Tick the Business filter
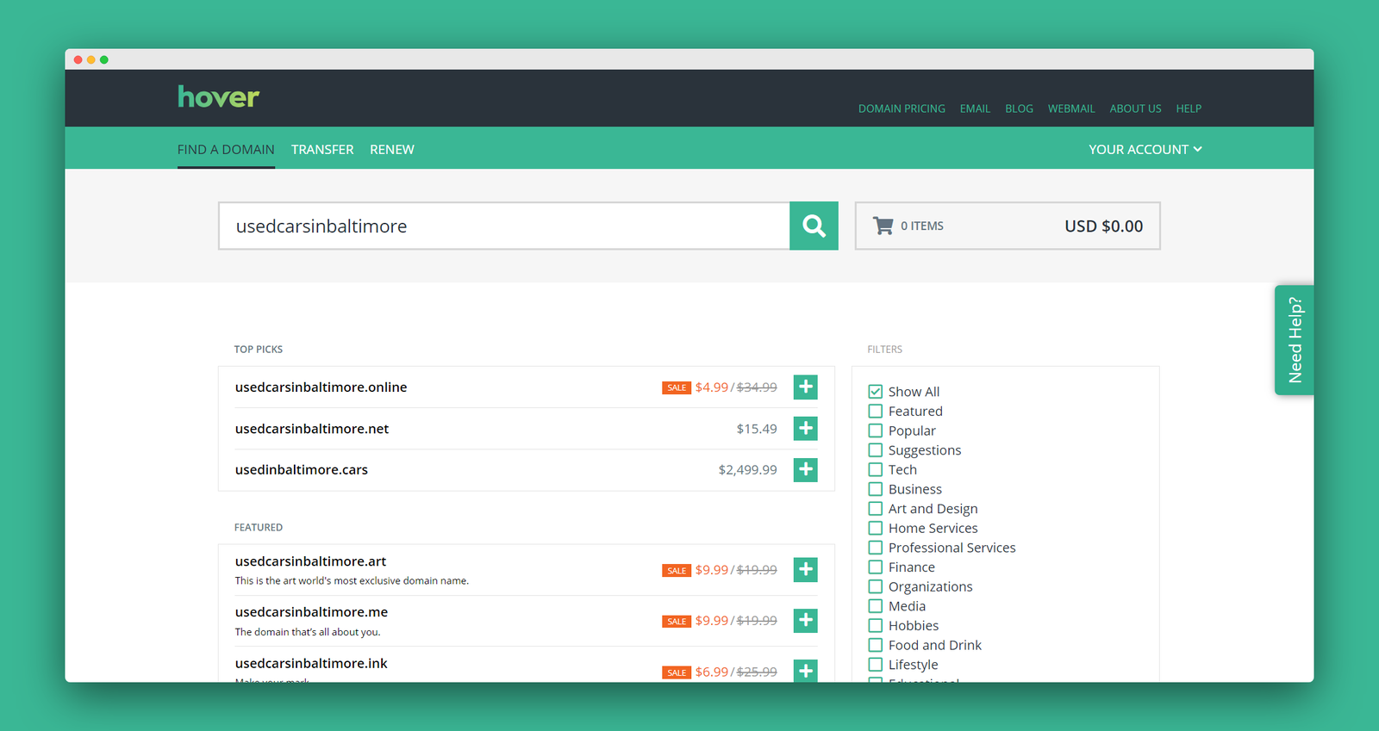 tap(876, 489)
